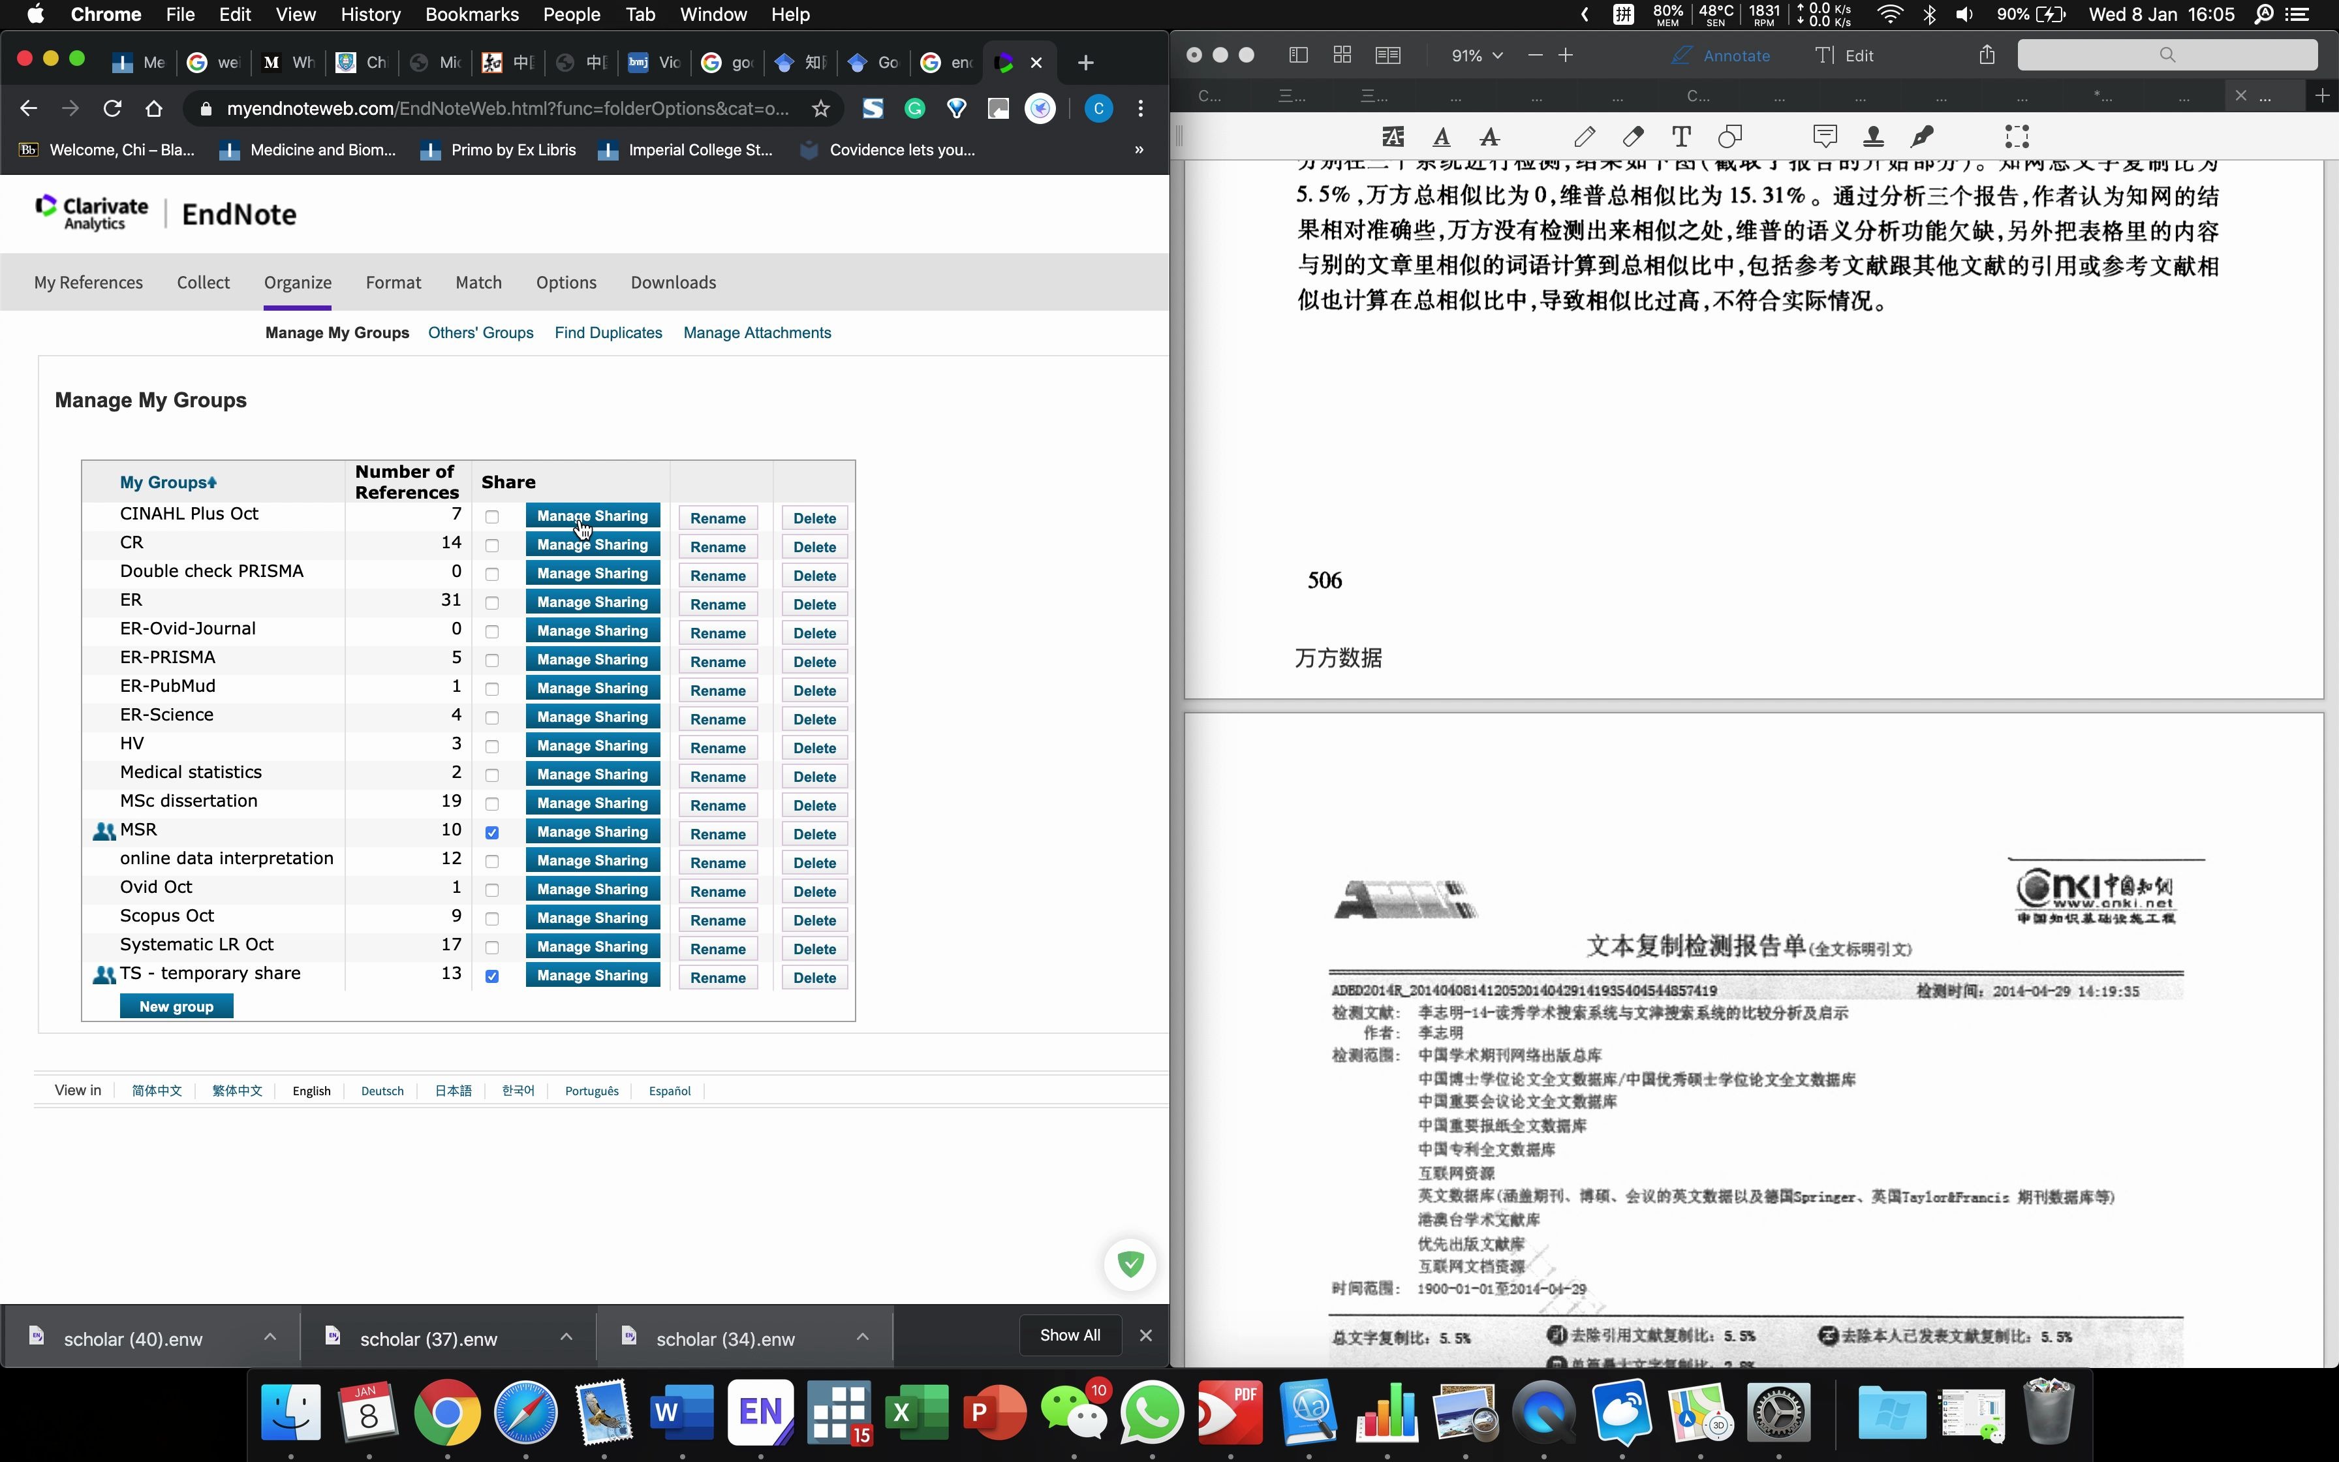
Task: Open the Find Duplicates link
Action: point(608,333)
